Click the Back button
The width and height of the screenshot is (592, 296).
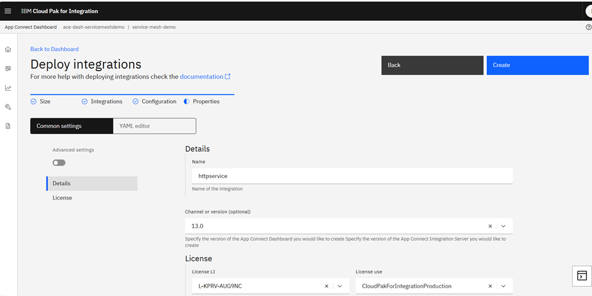point(432,65)
